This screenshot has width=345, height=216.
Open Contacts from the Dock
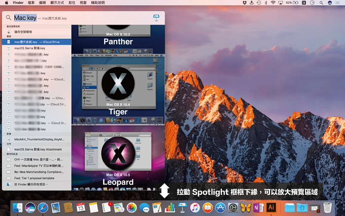tap(68, 208)
